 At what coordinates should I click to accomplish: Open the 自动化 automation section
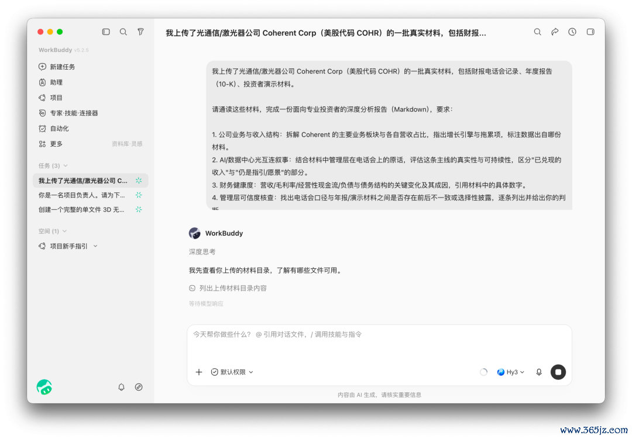54,129
